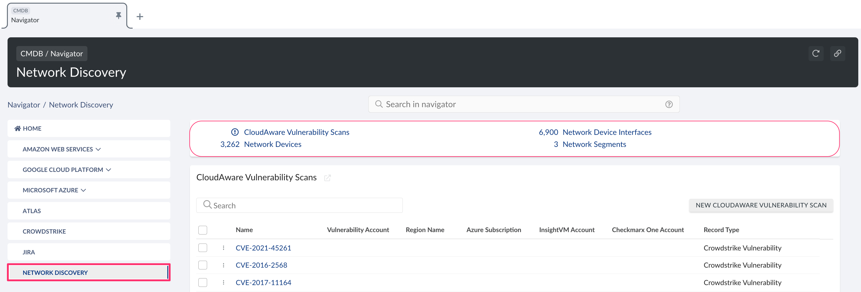
Task: Open CloudAware Vulnerability Scans external link icon
Action: click(327, 178)
